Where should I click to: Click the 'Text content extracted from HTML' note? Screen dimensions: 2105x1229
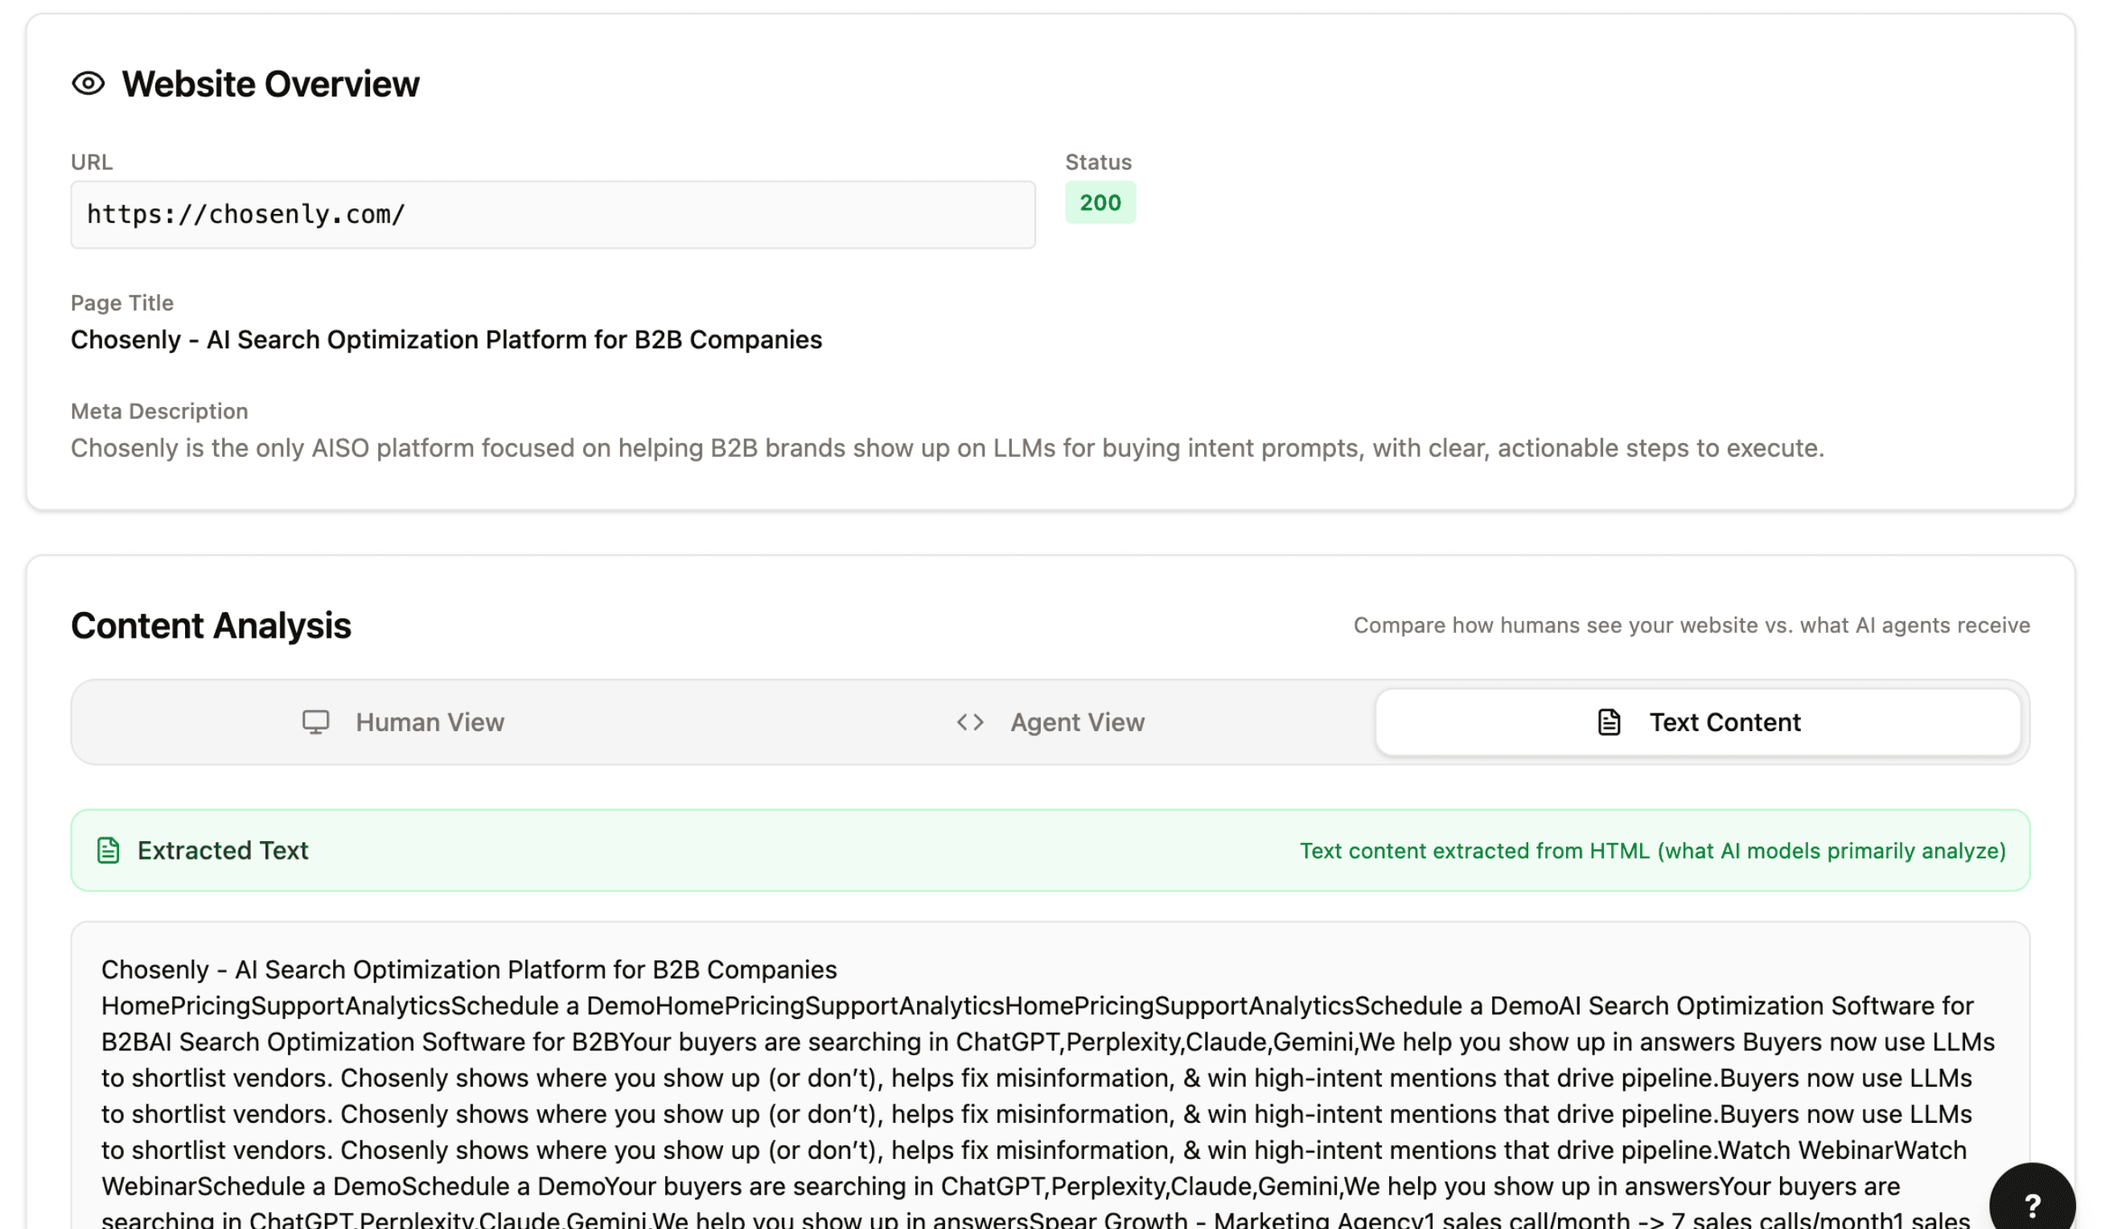(1651, 850)
